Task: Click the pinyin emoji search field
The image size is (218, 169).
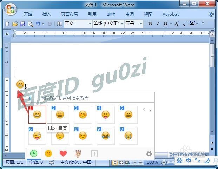Action: tap(90, 98)
